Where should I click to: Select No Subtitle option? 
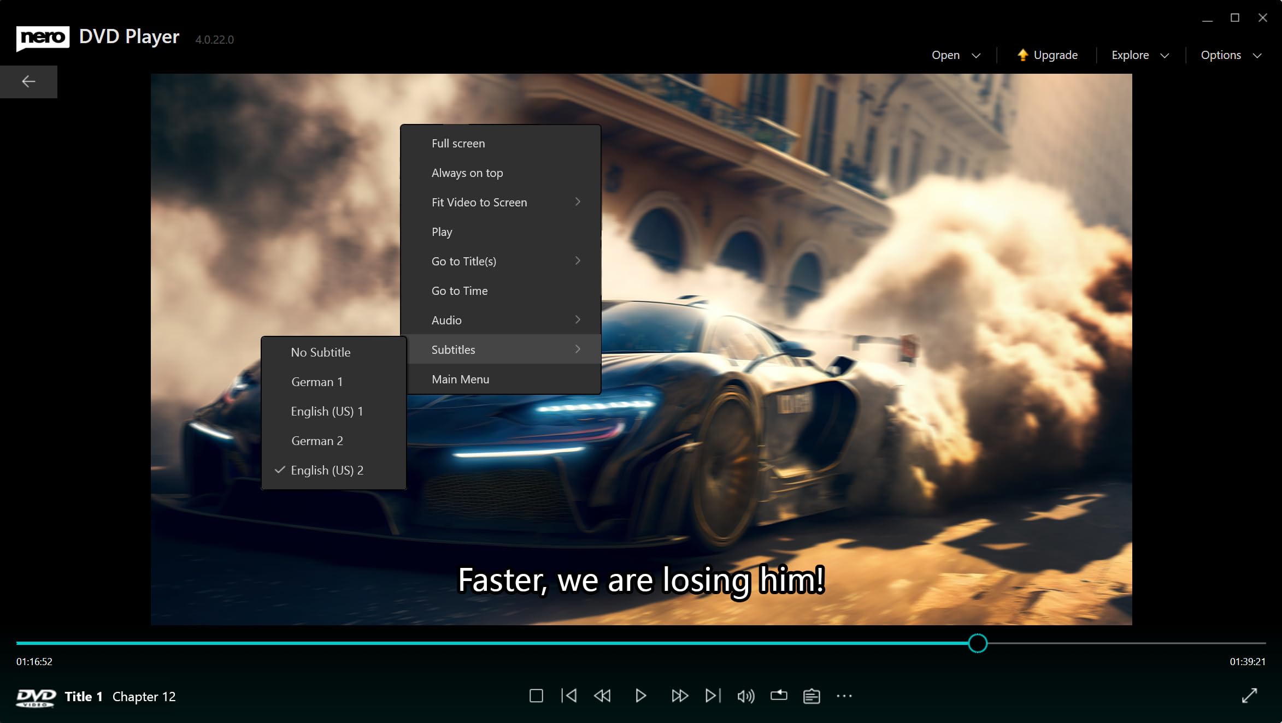(x=321, y=352)
